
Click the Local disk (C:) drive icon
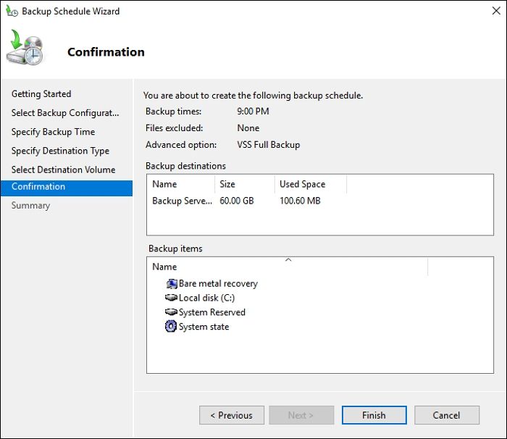coord(171,298)
